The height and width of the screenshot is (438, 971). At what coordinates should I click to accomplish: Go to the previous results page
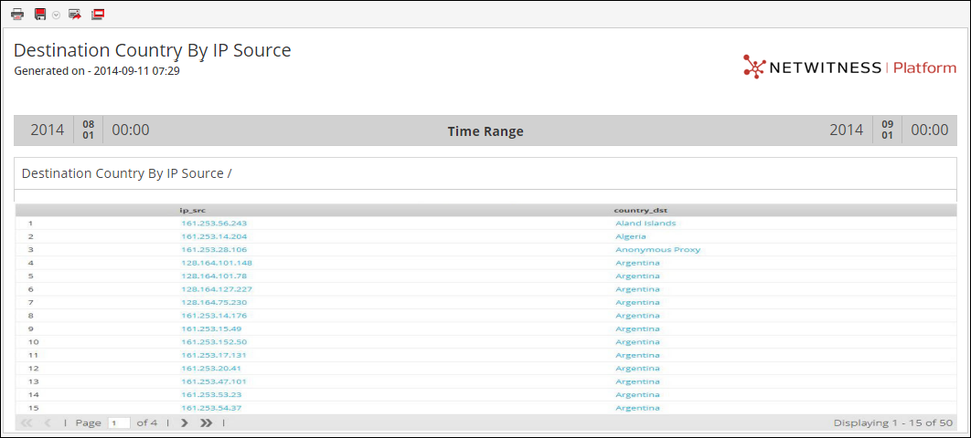(x=48, y=423)
